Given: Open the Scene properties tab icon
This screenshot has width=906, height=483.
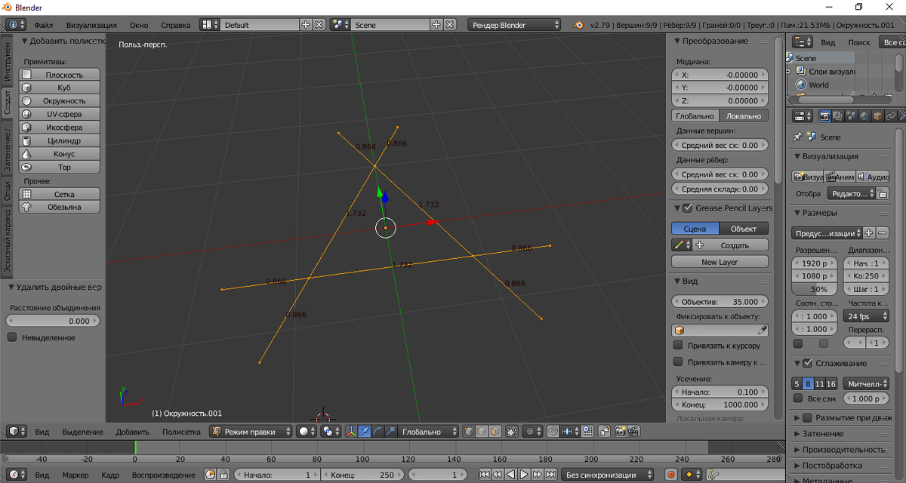Looking at the screenshot, I should 851,115.
